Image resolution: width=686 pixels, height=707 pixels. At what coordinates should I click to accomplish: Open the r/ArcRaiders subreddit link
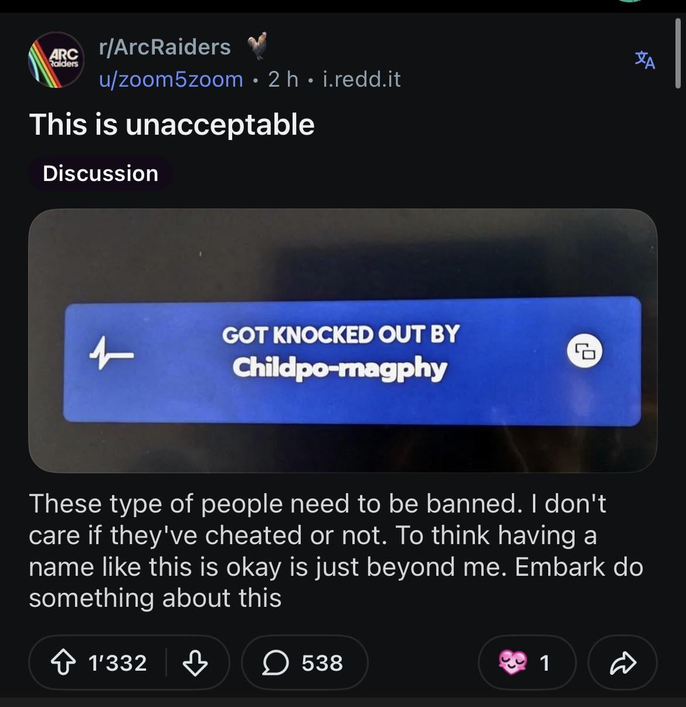pyautogui.click(x=165, y=47)
